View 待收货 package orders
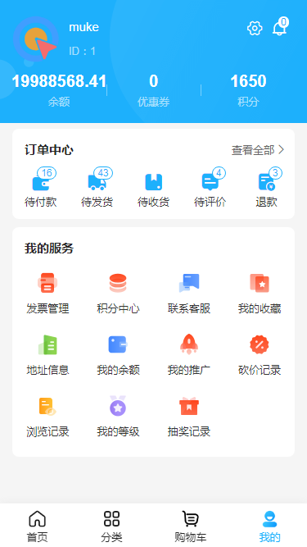The height and width of the screenshot is (547, 307). click(154, 182)
